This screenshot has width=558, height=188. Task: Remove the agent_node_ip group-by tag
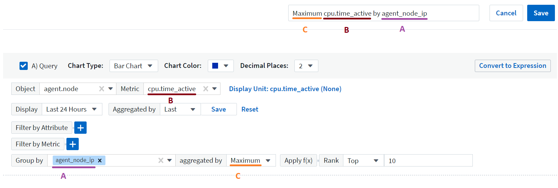click(x=100, y=160)
